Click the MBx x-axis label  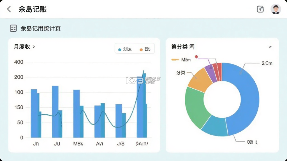click(x=78, y=144)
